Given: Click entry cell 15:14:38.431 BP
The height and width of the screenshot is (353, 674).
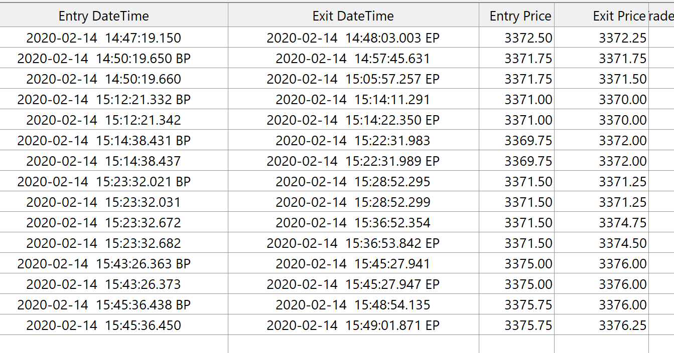Looking at the screenshot, I should [104, 141].
